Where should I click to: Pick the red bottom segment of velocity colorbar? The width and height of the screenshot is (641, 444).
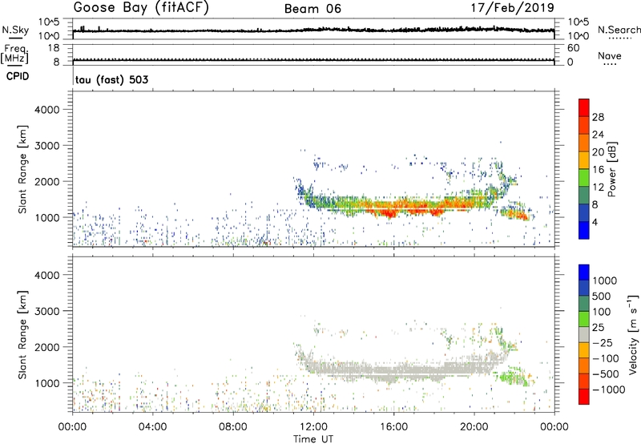[584, 397]
